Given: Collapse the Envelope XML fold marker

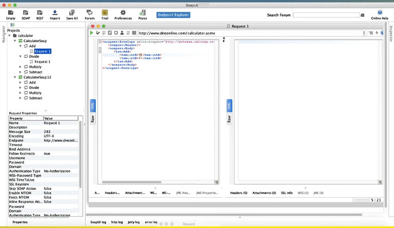Looking at the screenshot, I should tap(100, 42).
